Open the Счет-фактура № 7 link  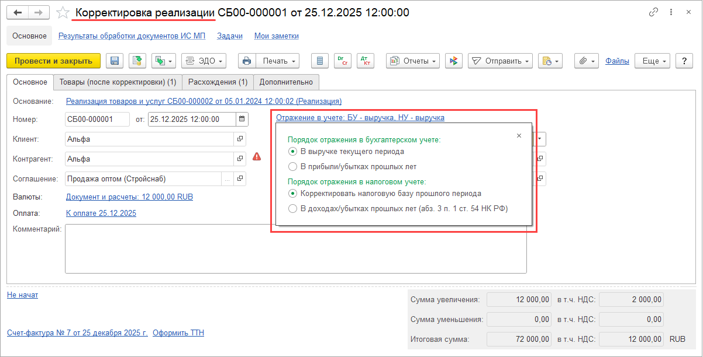pyautogui.click(x=77, y=333)
